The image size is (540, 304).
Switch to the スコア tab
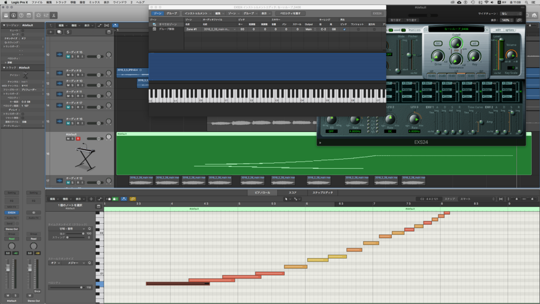292,193
